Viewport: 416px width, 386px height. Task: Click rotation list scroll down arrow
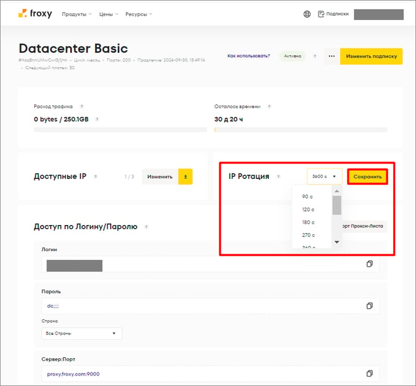pyautogui.click(x=337, y=242)
